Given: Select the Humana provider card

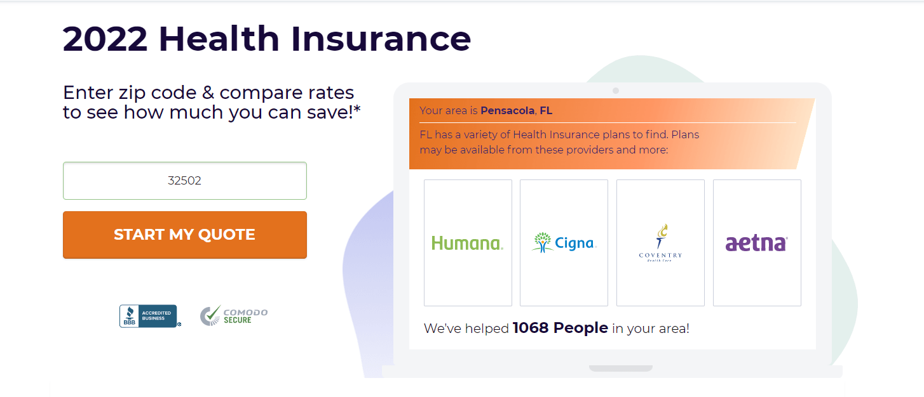Looking at the screenshot, I should 468,243.
